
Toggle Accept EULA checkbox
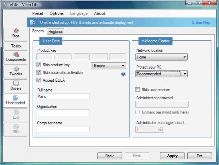[38, 80]
